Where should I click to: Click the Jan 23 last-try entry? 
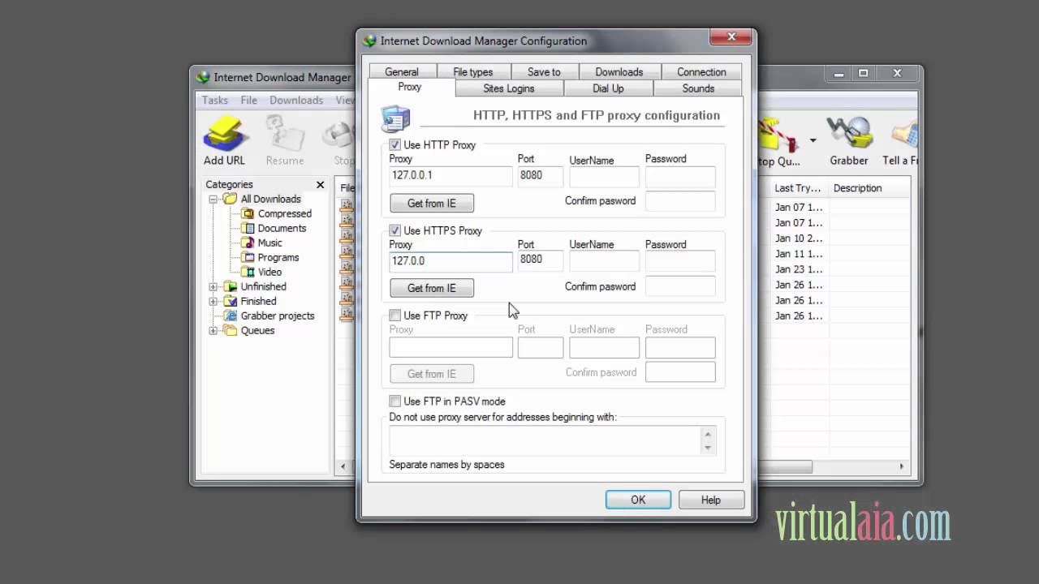coord(799,269)
